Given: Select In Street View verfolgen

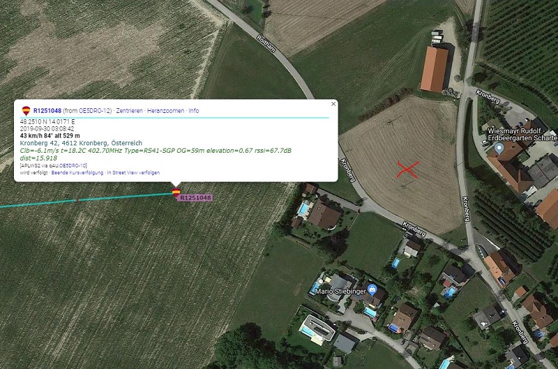Looking at the screenshot, I should [x=133, y=172].
